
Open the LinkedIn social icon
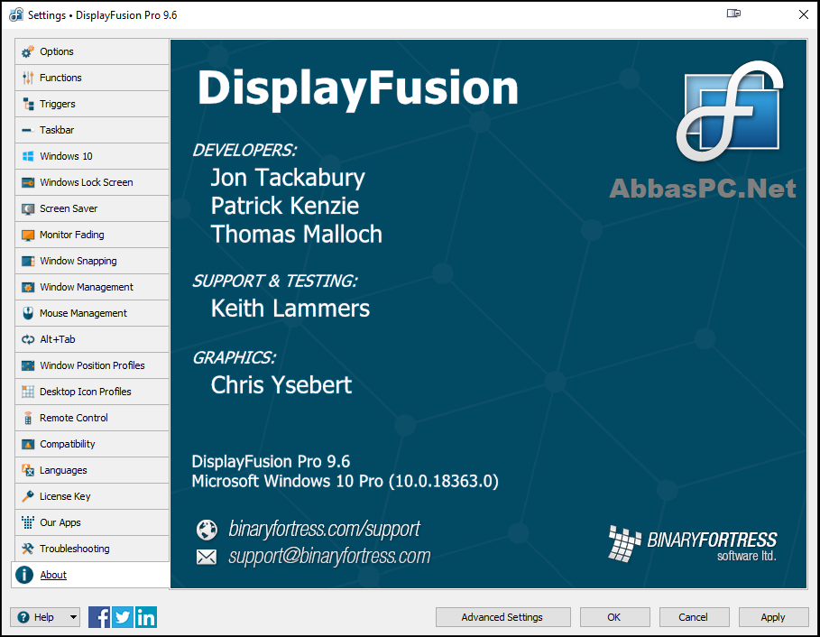[146, 617]
